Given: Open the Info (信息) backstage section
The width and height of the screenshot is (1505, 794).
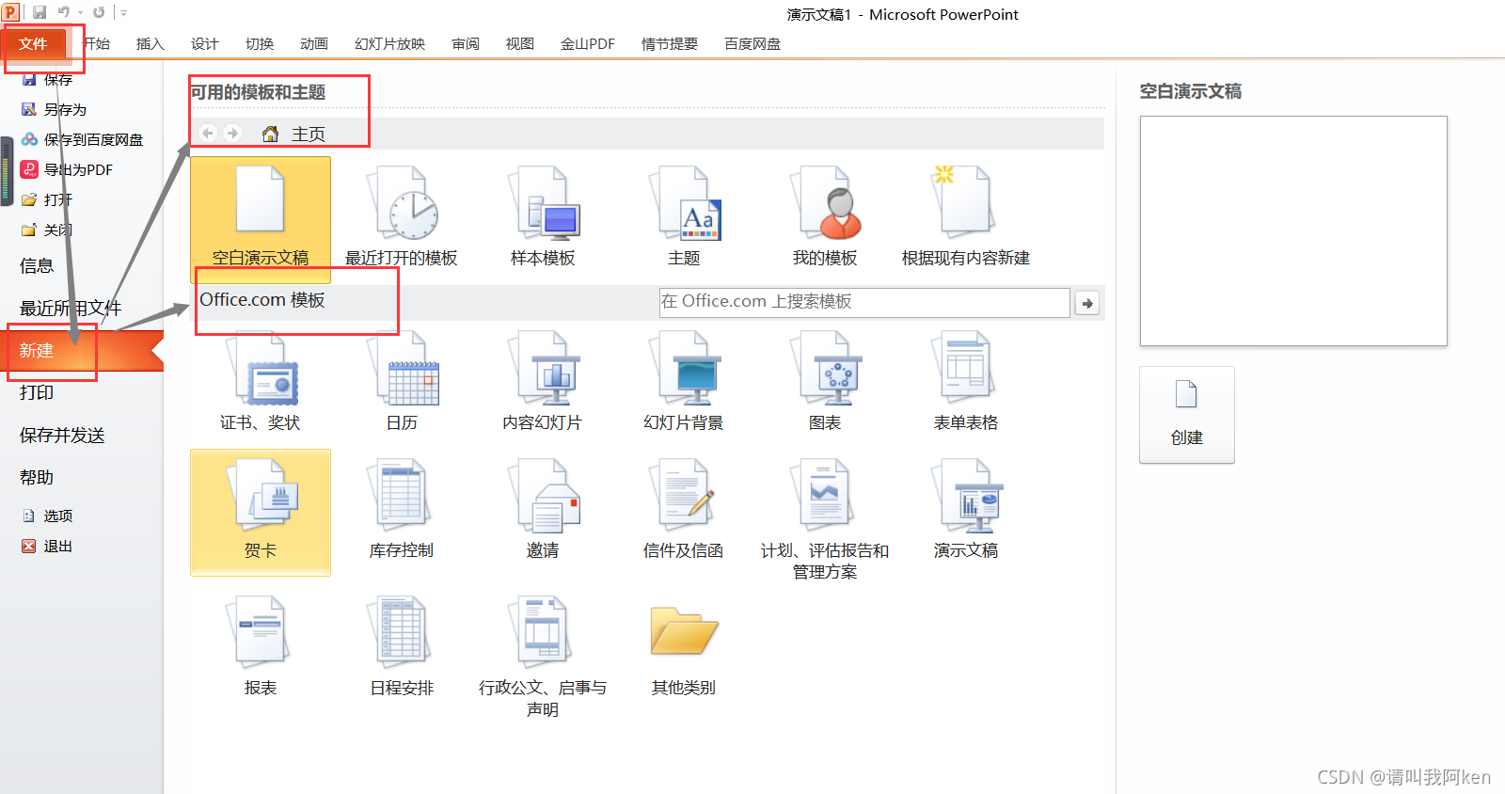Looking at the screenshot, I should [x=38, y=265].
